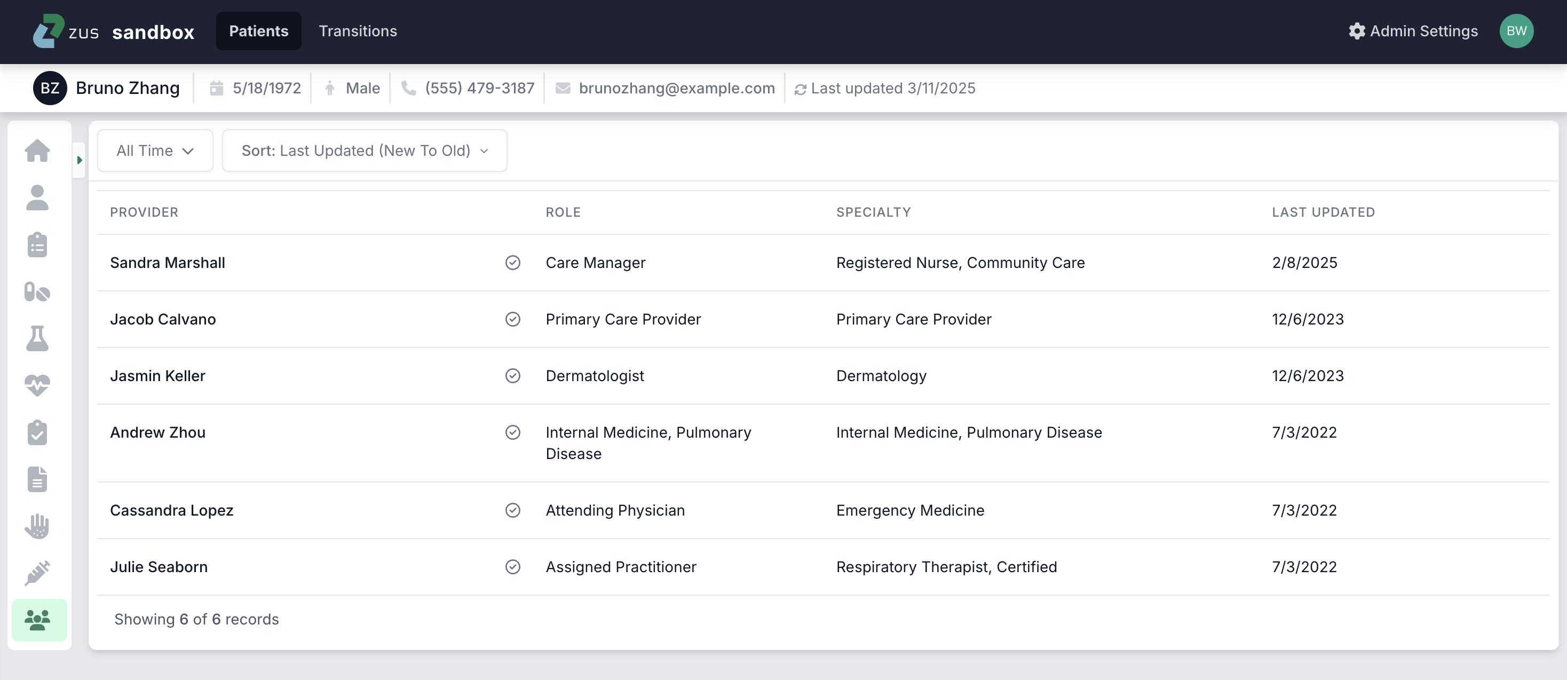
Task: Open the immunizations syringe sidebar icon
Action: click(x=38, y=573)
